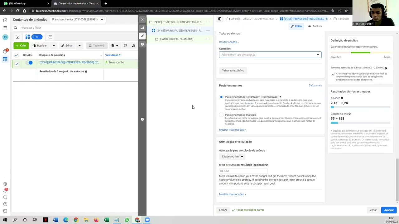Collapse 'Ocultar opções' expander
Image resolution: width=399 pixels, height=224 pixels.
click(229, 42)
